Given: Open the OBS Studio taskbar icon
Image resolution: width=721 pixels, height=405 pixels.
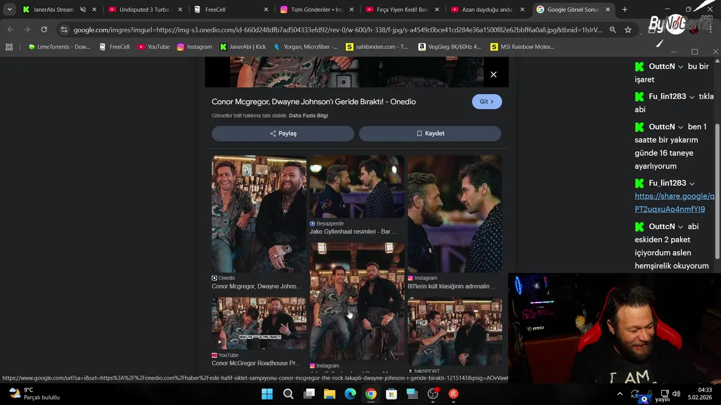Looking at the screenshot, I should tap(433, 394).
